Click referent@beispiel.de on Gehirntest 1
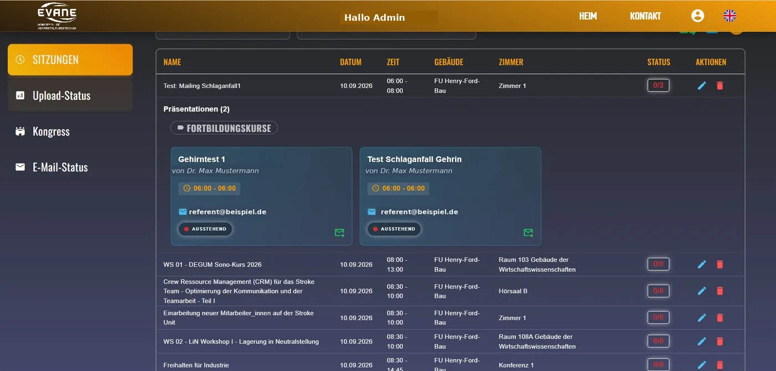Image resolution: width=776 pixels, height=371 pixels. pyautogui.click(x=227, y=212)
